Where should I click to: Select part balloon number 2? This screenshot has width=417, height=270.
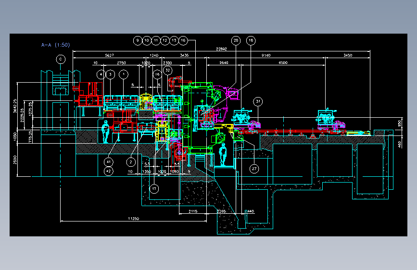(131, 162)
